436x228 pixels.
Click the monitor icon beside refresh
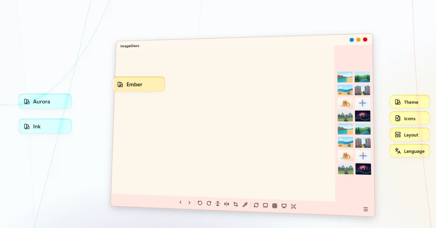coord(265,205)
